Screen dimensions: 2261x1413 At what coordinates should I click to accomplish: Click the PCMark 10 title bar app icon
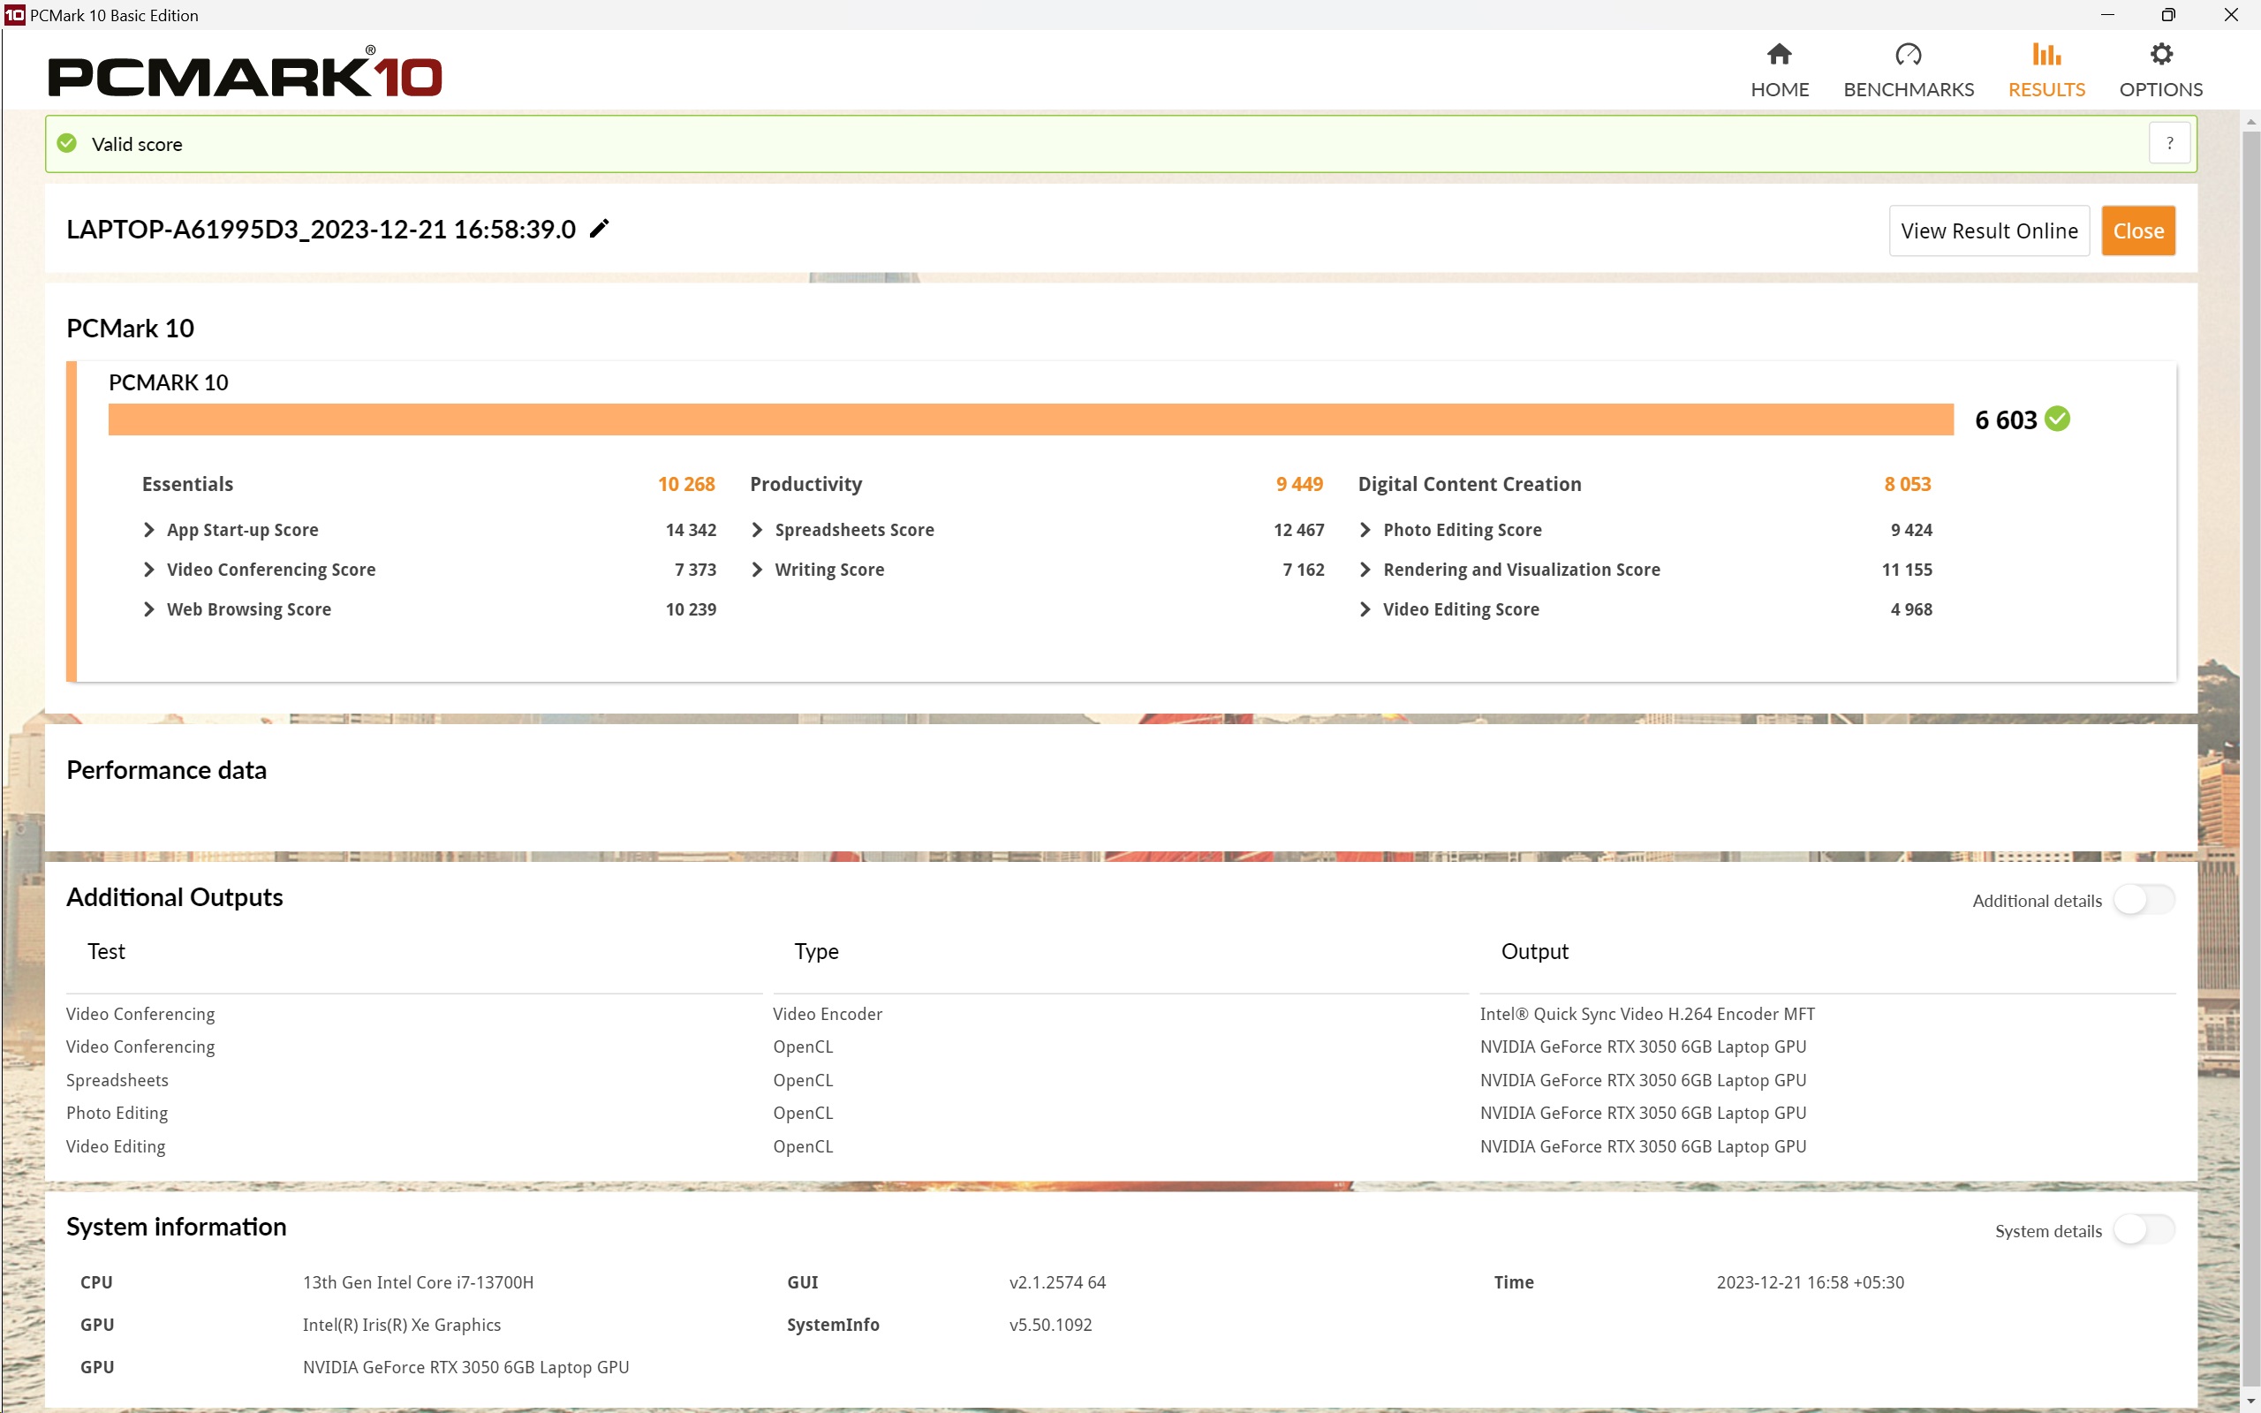tap(15, 15)
